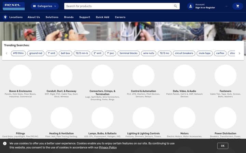This screenshot has height=153, width=246.
Task: Click the Power Distribution title
Action: pos(225,133)
